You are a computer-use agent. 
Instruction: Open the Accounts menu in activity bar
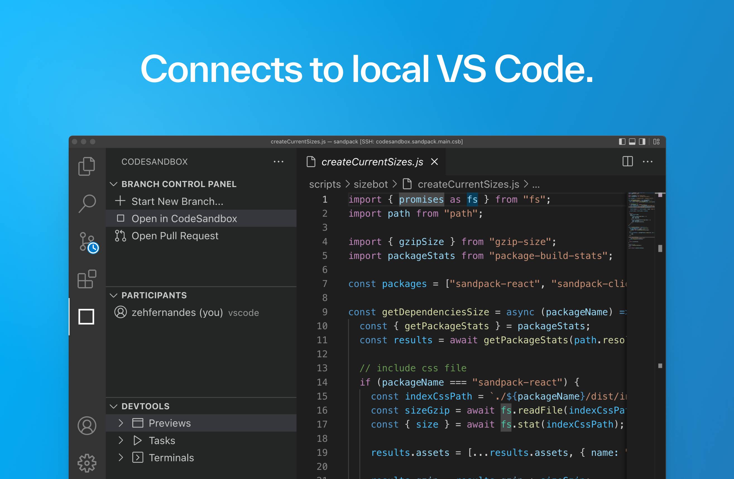click(87, 426)
